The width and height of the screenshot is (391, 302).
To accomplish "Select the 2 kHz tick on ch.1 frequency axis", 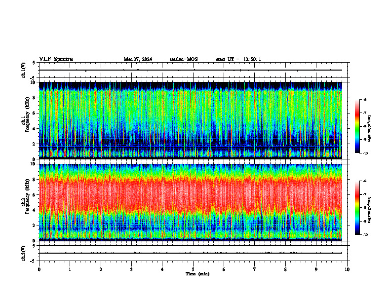I will [x=34, y=144].
